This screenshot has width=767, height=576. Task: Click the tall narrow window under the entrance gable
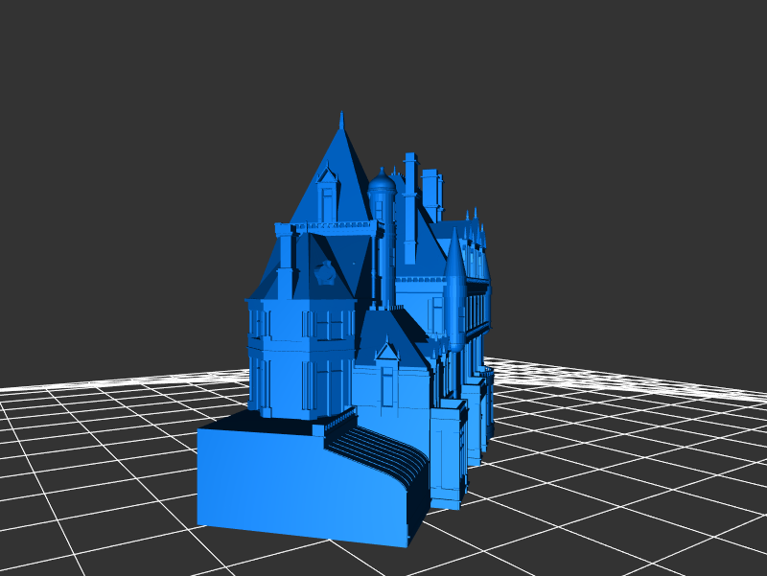[x=387, y=385]
